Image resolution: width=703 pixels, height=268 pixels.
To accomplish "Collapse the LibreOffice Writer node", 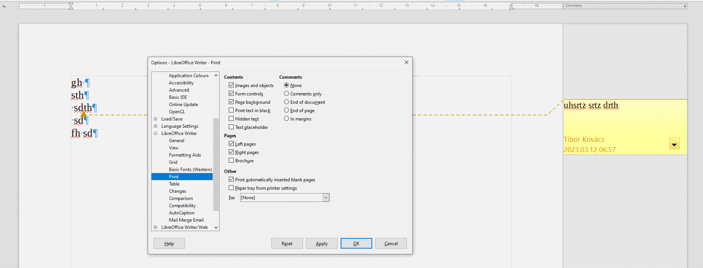I will pos(155,133).
